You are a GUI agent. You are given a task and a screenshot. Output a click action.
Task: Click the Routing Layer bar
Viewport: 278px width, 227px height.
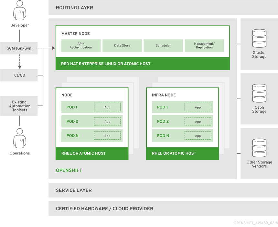(x=163, y=8)
